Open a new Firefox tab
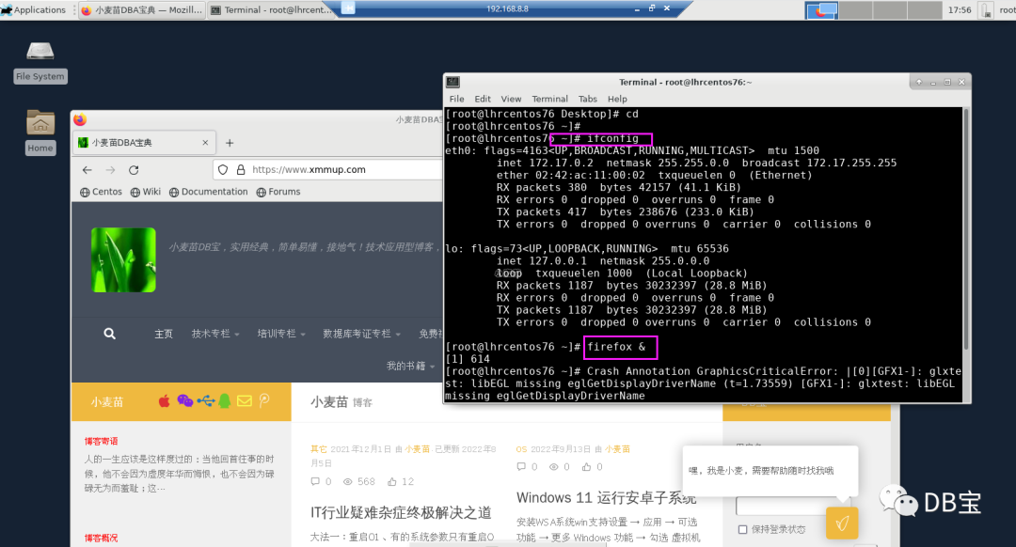This screenshot has height=547, width=1016. click(x=230, y=143)
